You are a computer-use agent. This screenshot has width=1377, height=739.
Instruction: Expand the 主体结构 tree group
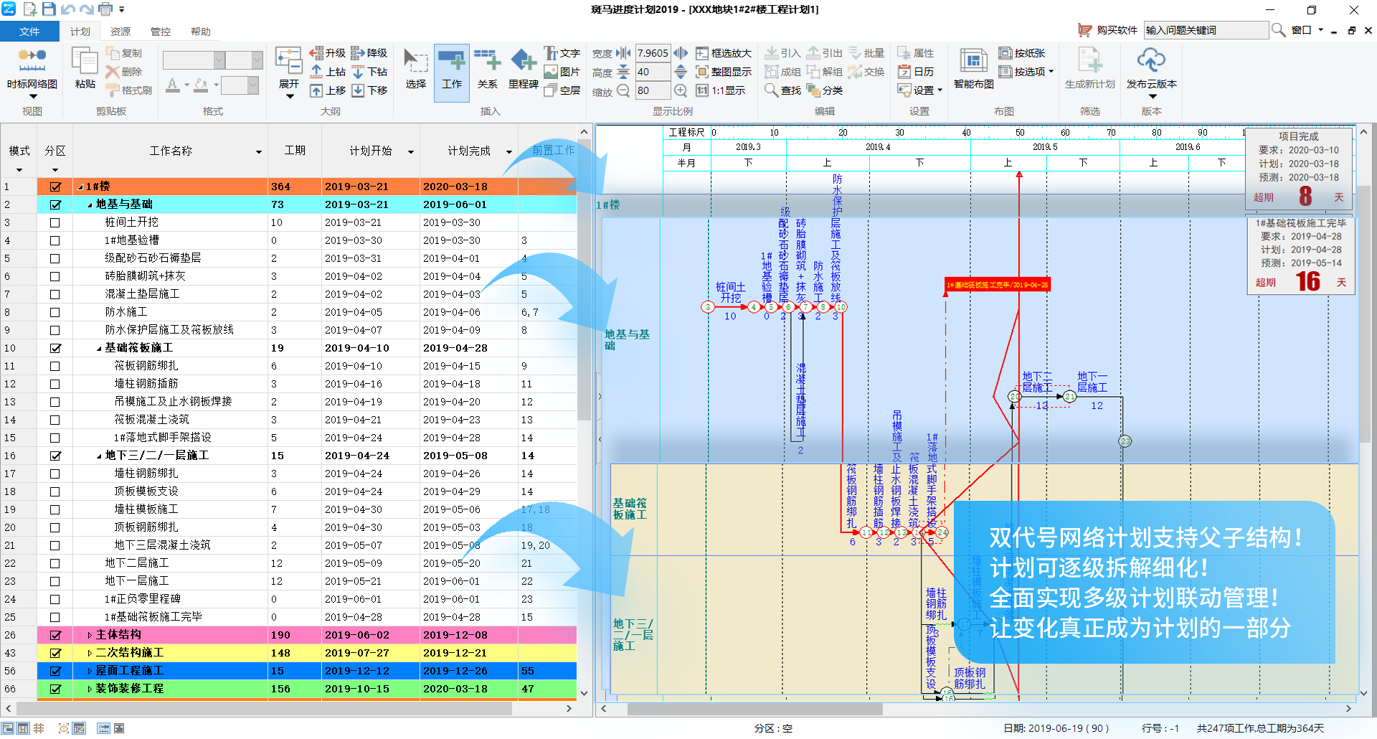[90, 635]
